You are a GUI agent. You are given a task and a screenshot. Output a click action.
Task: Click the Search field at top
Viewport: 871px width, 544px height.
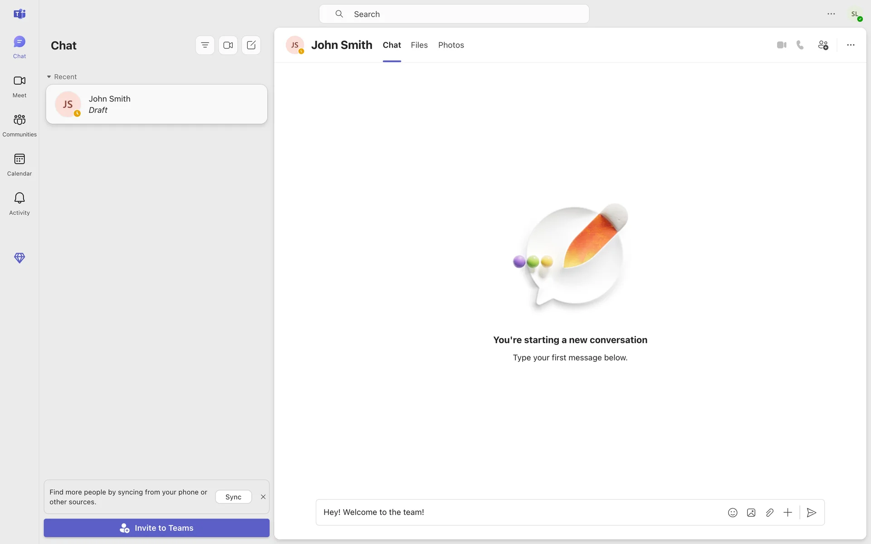[x=454, y=14]
